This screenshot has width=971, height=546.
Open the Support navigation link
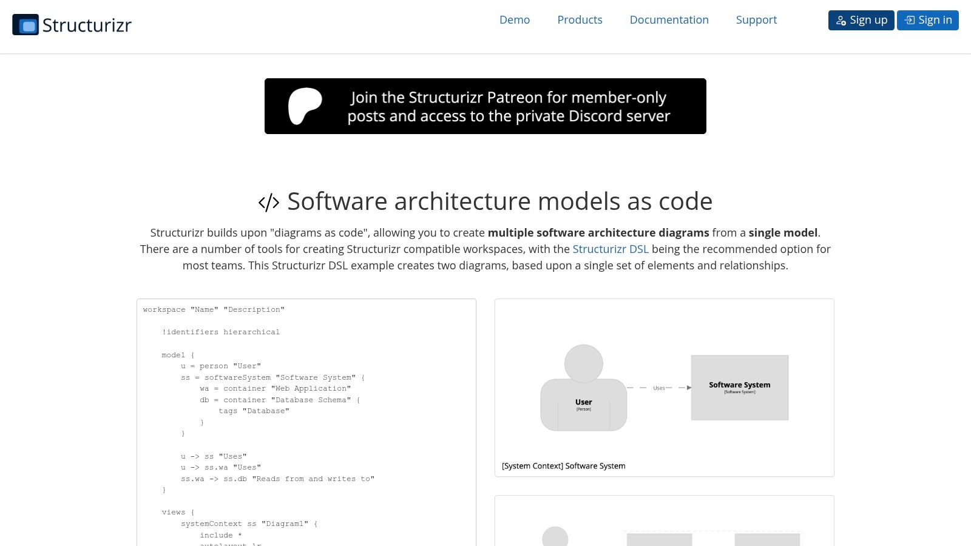pos(756,20)
